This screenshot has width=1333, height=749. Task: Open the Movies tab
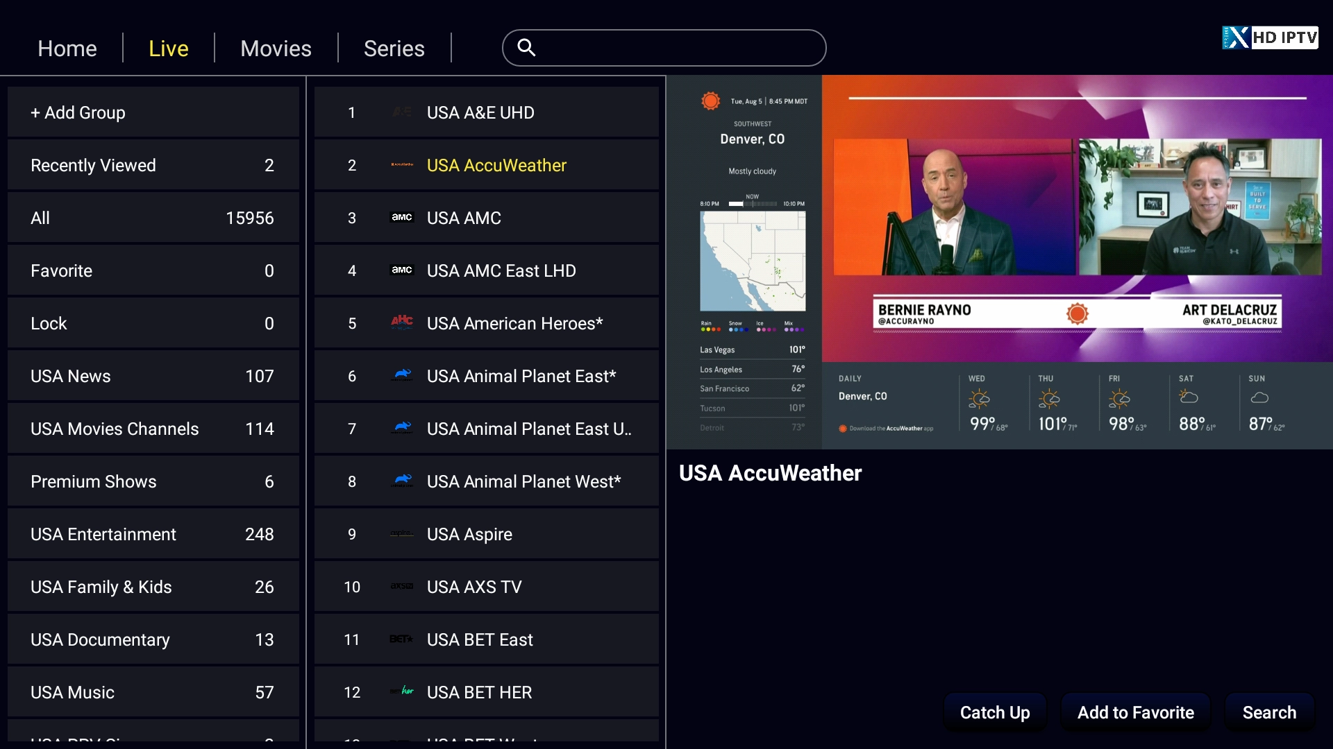(276, 49)
